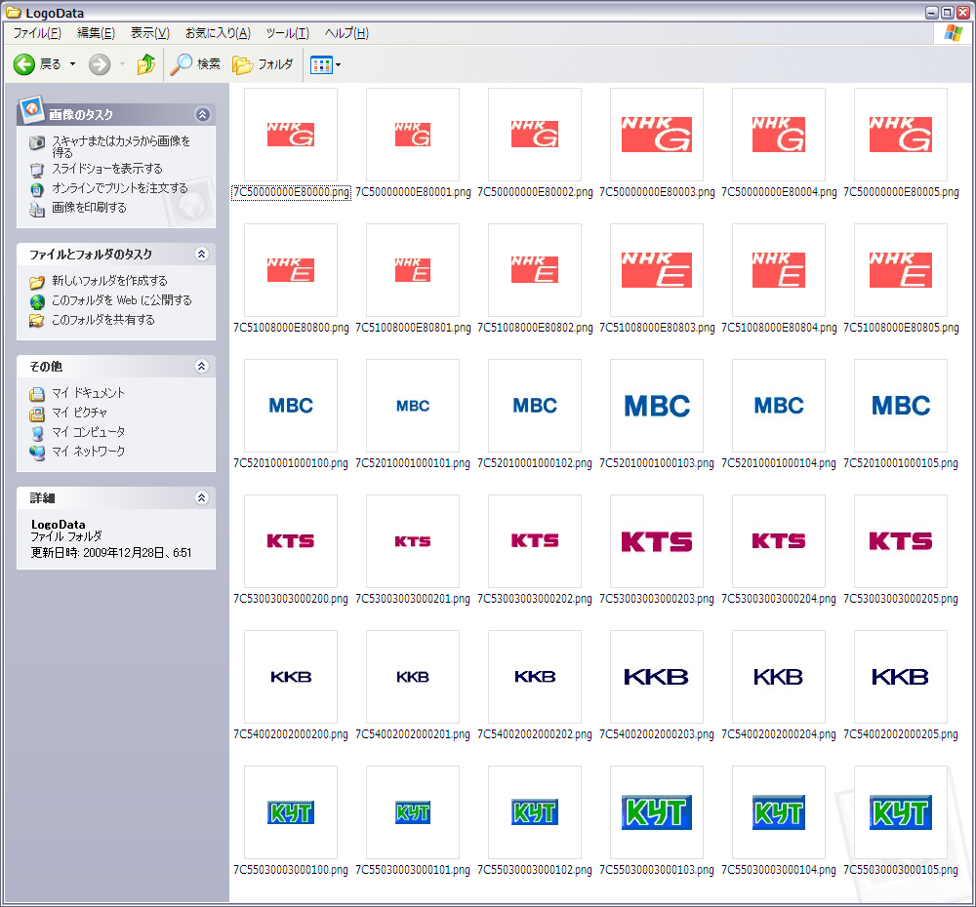
Task: Click スライドショーを表示する link
Action: click(x=107, y=169)
